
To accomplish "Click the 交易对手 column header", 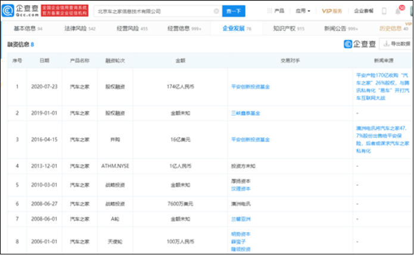I will (x=290, y=60).
